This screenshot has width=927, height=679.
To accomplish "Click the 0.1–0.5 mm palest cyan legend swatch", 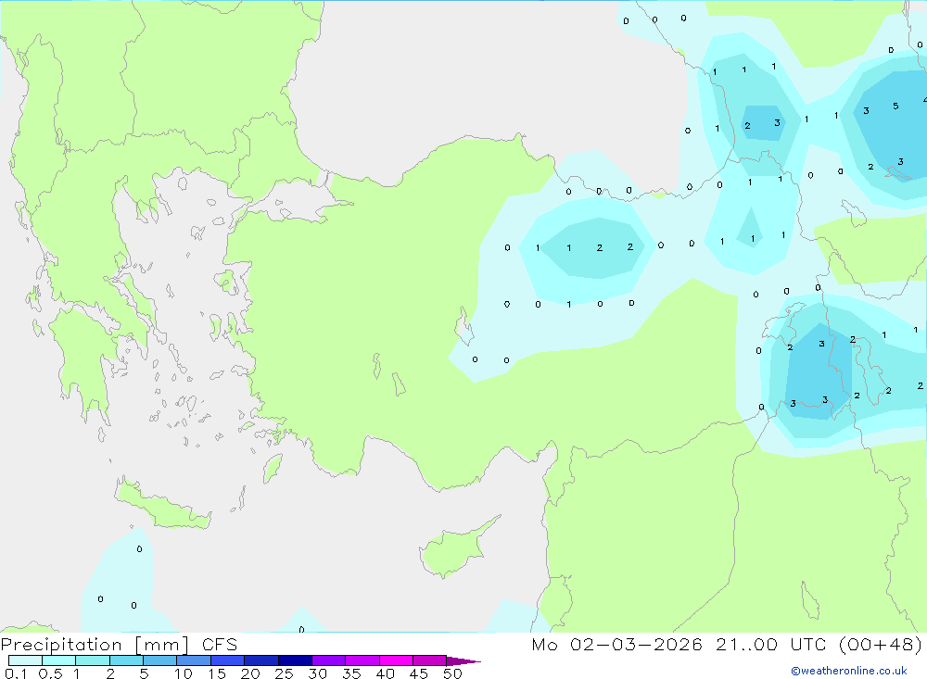I will pos(25,660).
